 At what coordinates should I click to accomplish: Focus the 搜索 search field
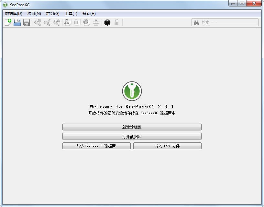225,22
